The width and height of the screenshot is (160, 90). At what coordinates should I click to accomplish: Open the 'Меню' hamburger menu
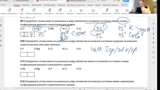3,5
